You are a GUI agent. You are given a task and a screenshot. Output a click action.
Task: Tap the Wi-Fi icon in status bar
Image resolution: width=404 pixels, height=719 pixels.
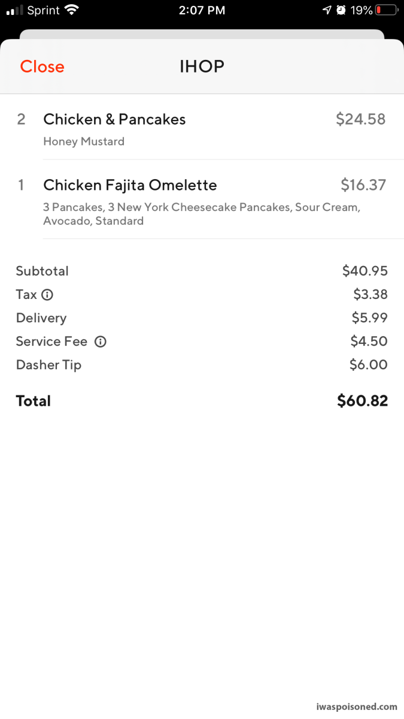pos(72,10)
